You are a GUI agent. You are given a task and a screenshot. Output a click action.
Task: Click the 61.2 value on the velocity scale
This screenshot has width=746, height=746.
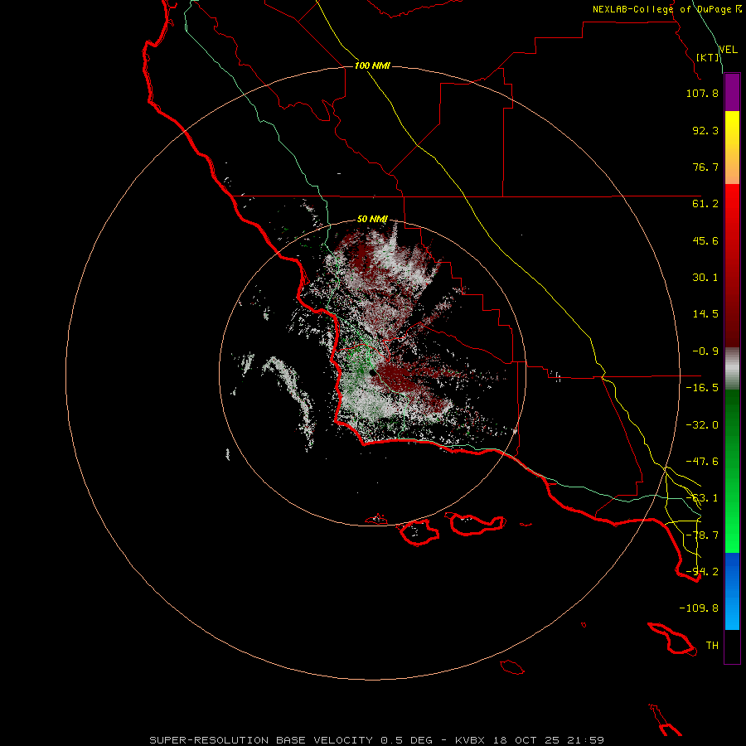[x=705, y=204]
